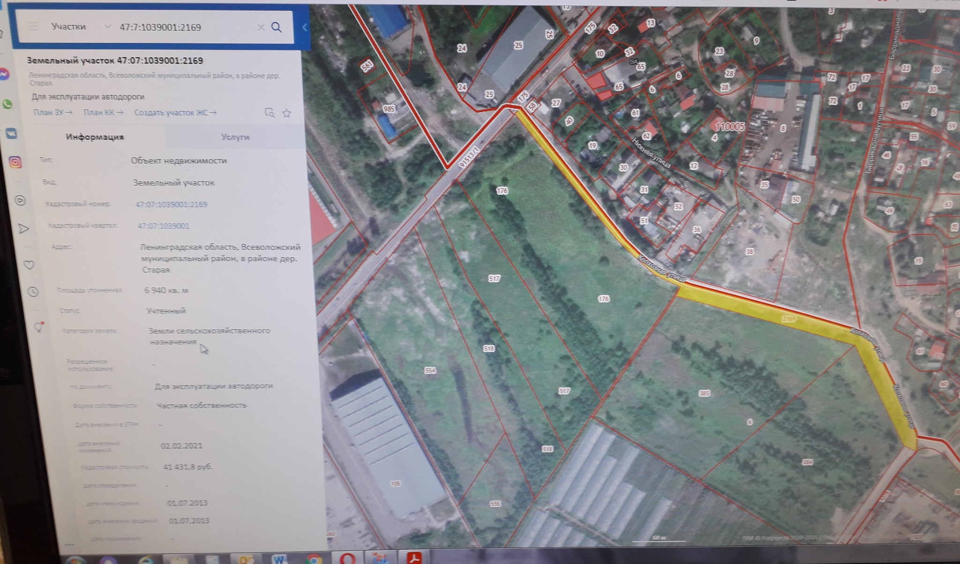The height and width of the screenshot is (564, 960).
Task: Open the WhatsApp sidebar icon
Action: 7,104
